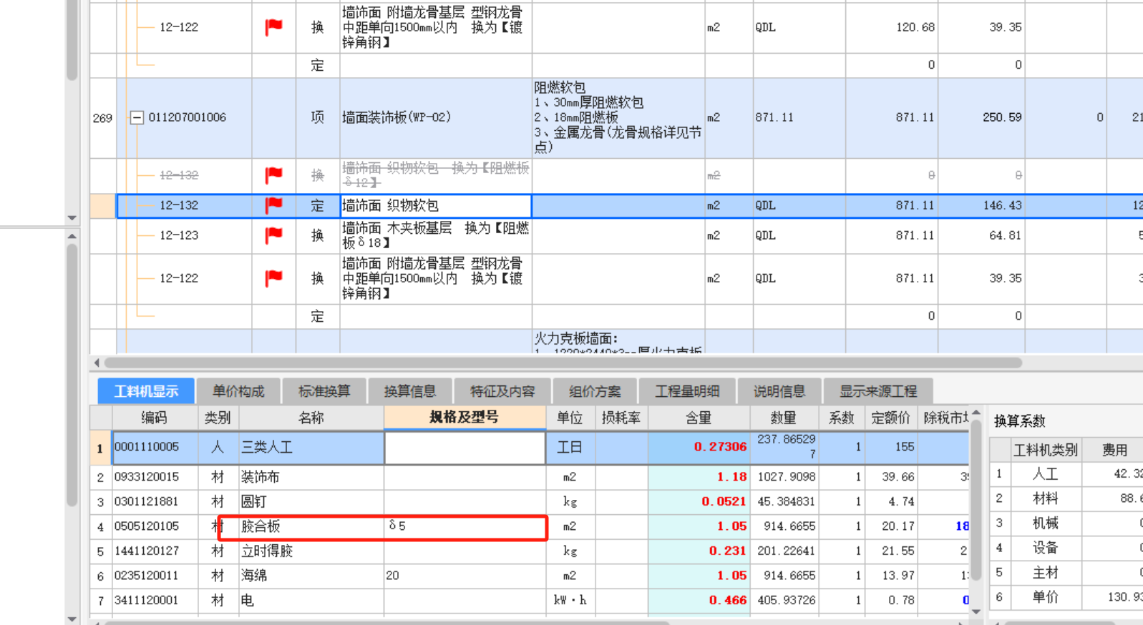Switch to 换算信息 tab
The image size is (1143, 625).
pyautogui.click(x=410, y=391)
